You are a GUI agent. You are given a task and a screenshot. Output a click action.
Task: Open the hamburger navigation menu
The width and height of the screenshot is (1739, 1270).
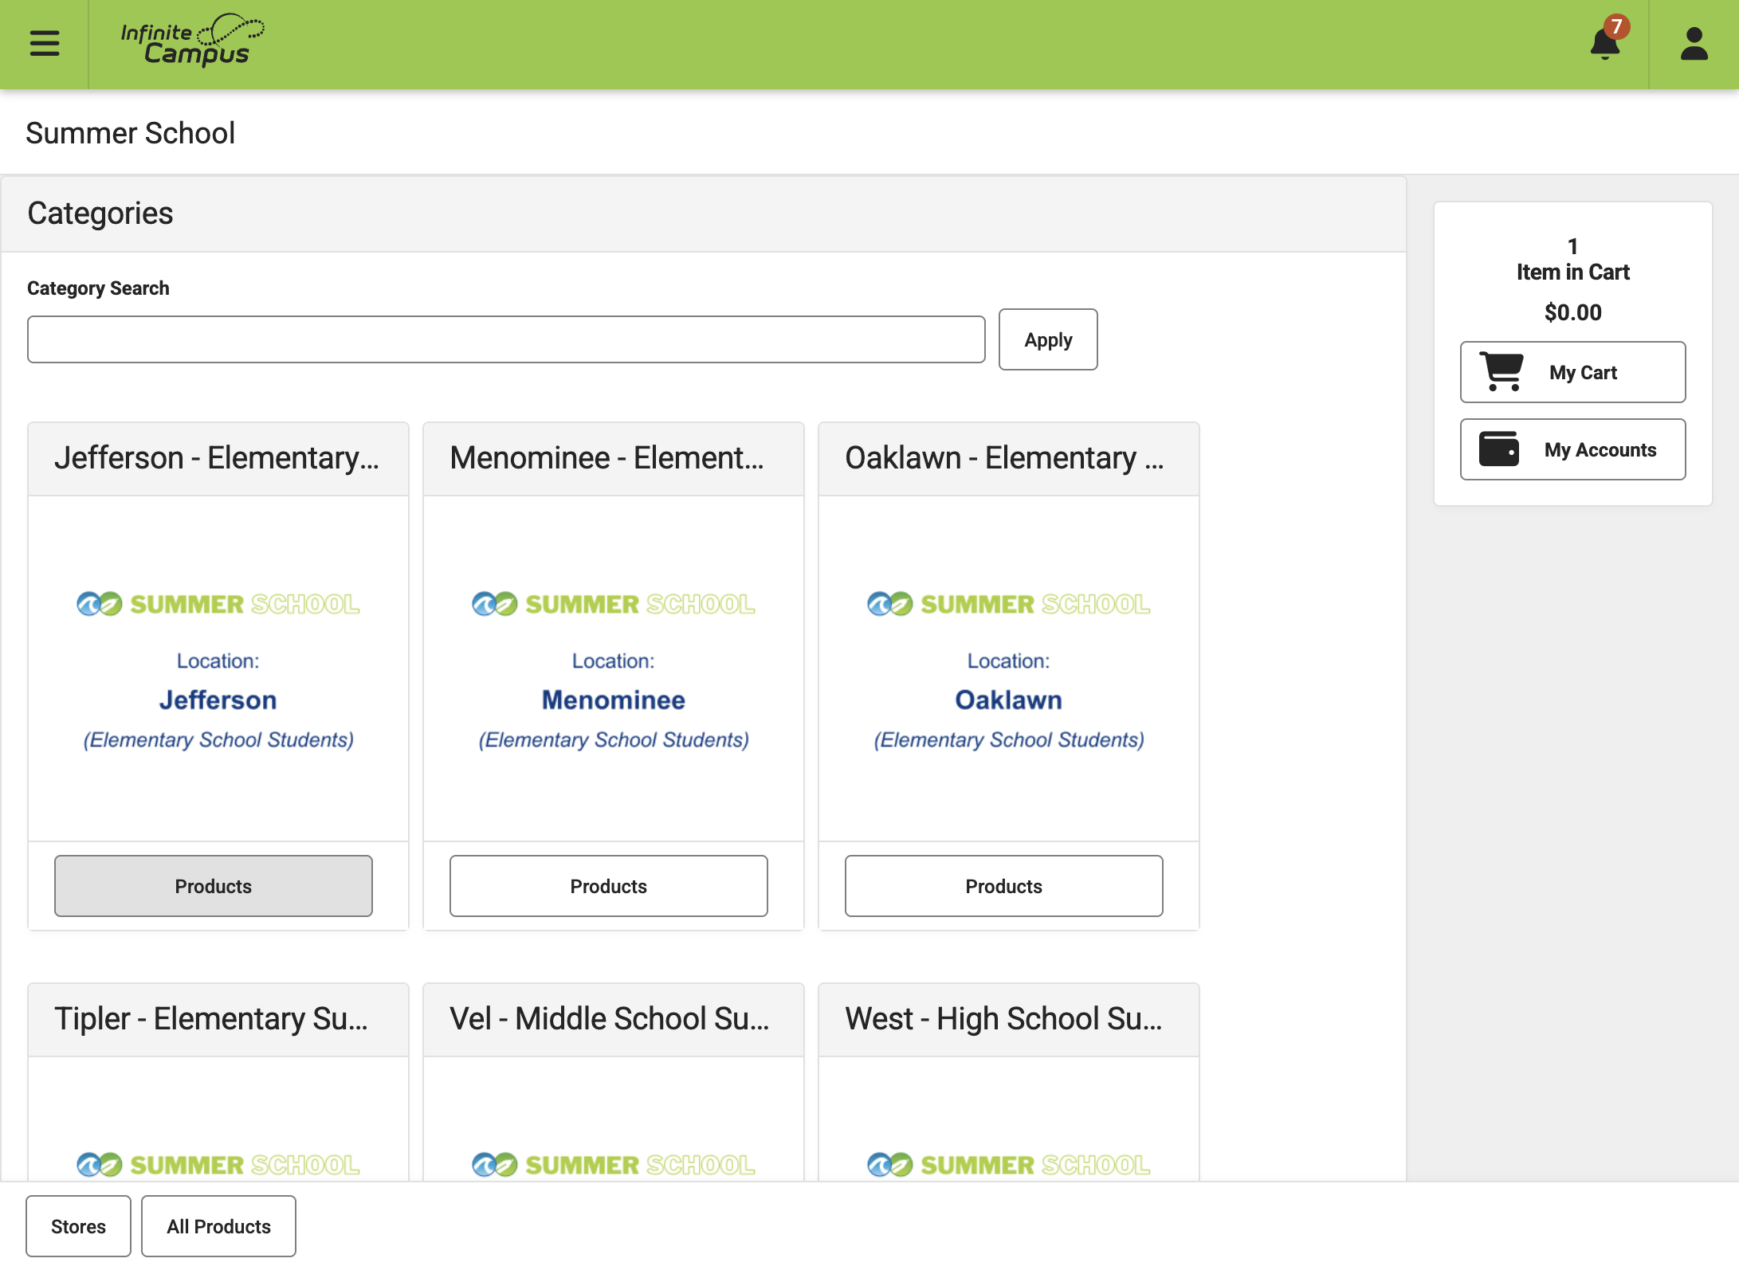45,43
